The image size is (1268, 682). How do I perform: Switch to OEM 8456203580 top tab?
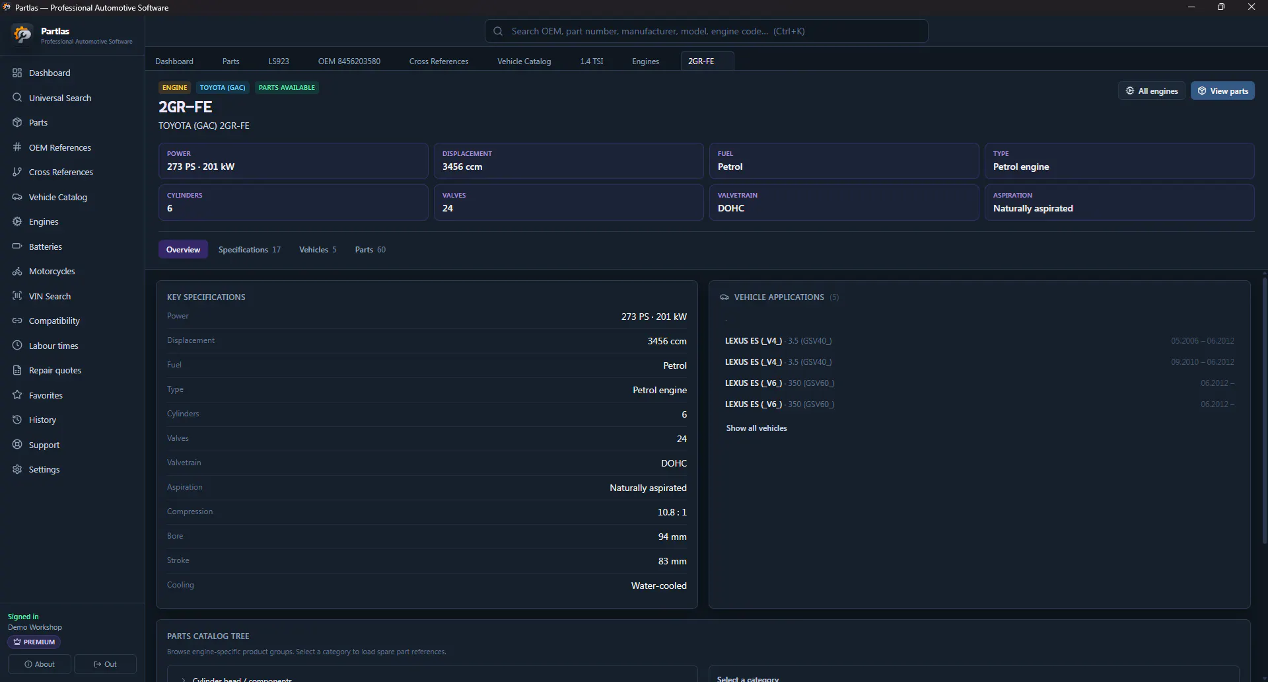[x=349, y=61]
